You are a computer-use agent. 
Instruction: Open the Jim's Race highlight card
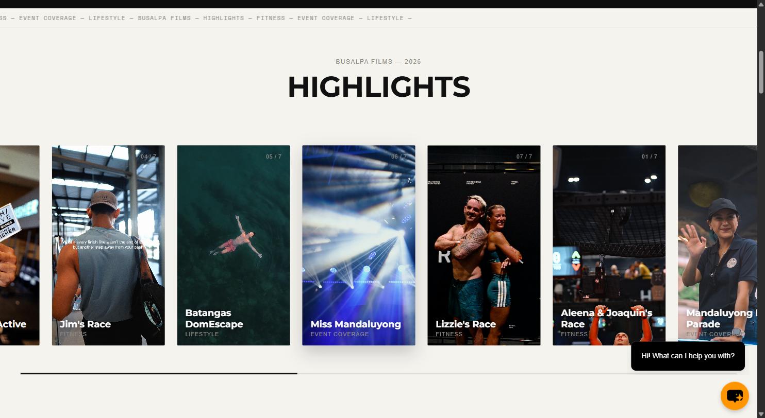pyautogui.click(x=108, y=245)
